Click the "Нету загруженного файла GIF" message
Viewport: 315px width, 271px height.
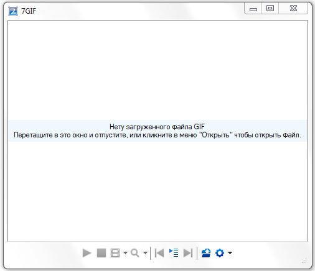tap(157, 127)
